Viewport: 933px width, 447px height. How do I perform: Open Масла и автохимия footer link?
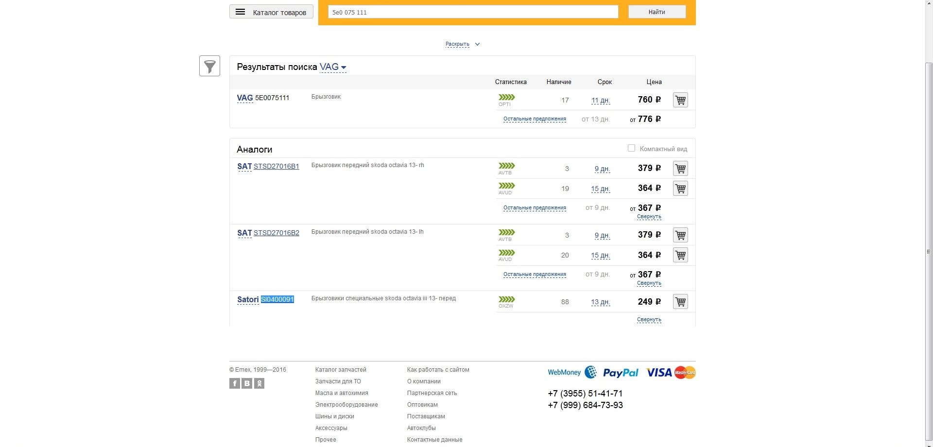(x=342, y=393)
